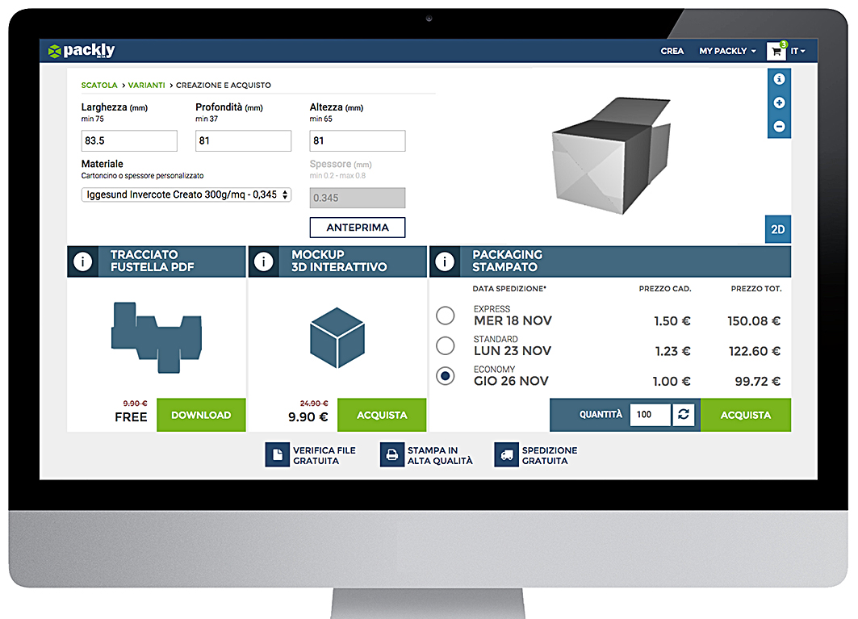
Task: Click the Profondità input field
Action: 244,140
